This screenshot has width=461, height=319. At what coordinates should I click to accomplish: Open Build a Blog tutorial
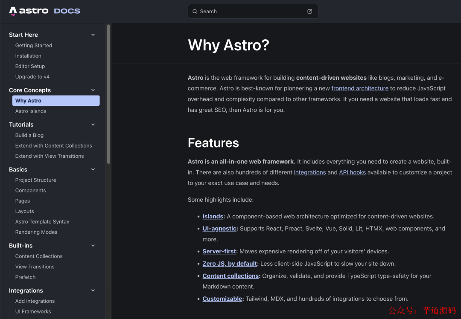coord(29,135)
